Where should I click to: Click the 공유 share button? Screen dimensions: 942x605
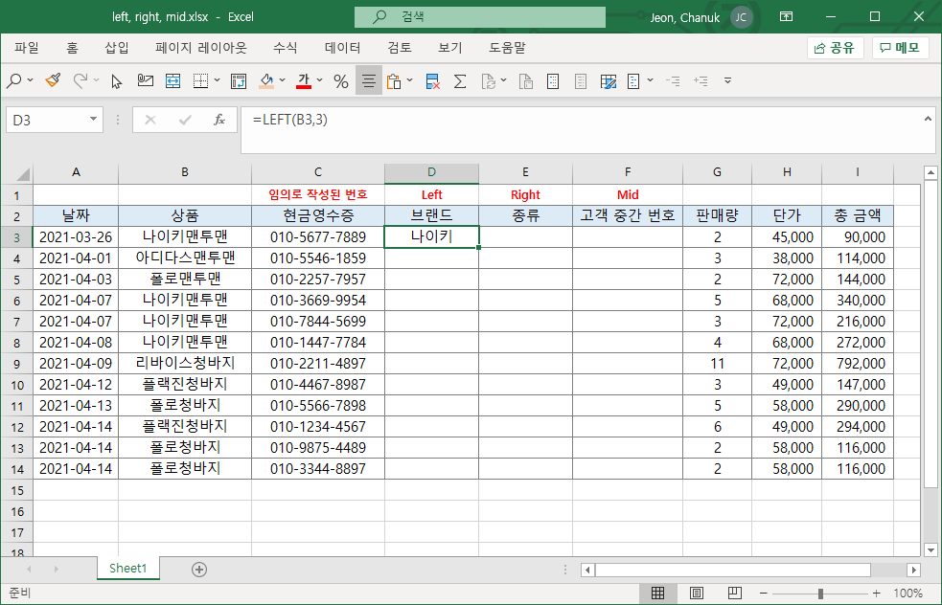tap(835, 48)
